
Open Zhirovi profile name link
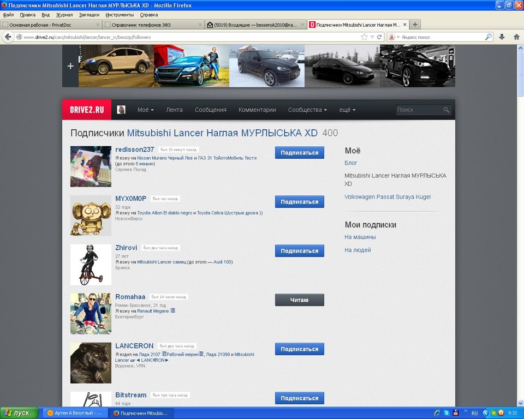(126, 248)
